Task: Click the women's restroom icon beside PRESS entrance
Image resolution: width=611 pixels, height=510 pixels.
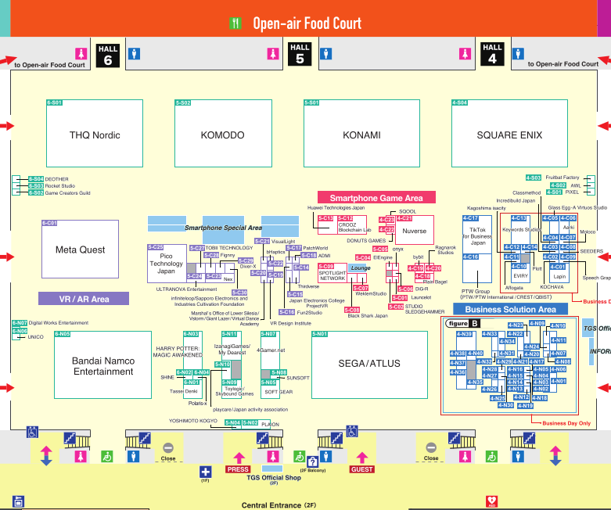Action: (273, 456)
